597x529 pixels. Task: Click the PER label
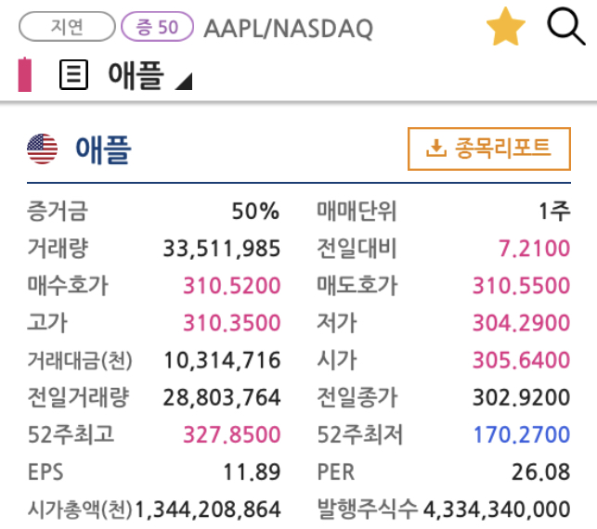[x=336, y=471]
